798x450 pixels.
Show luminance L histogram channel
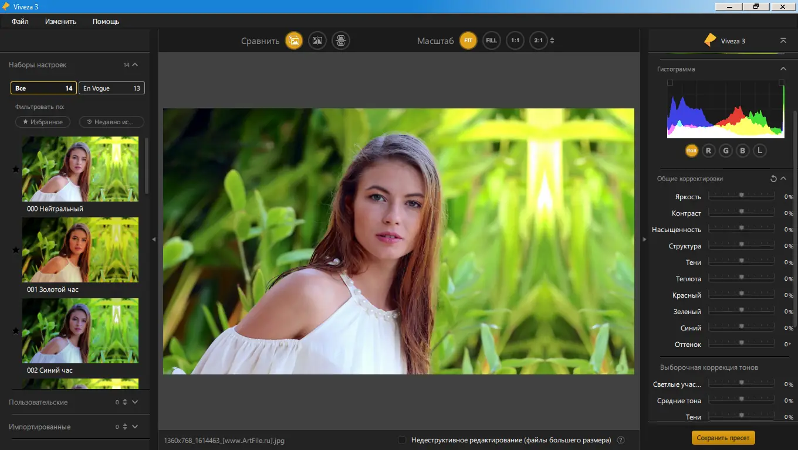pos(760,151)
